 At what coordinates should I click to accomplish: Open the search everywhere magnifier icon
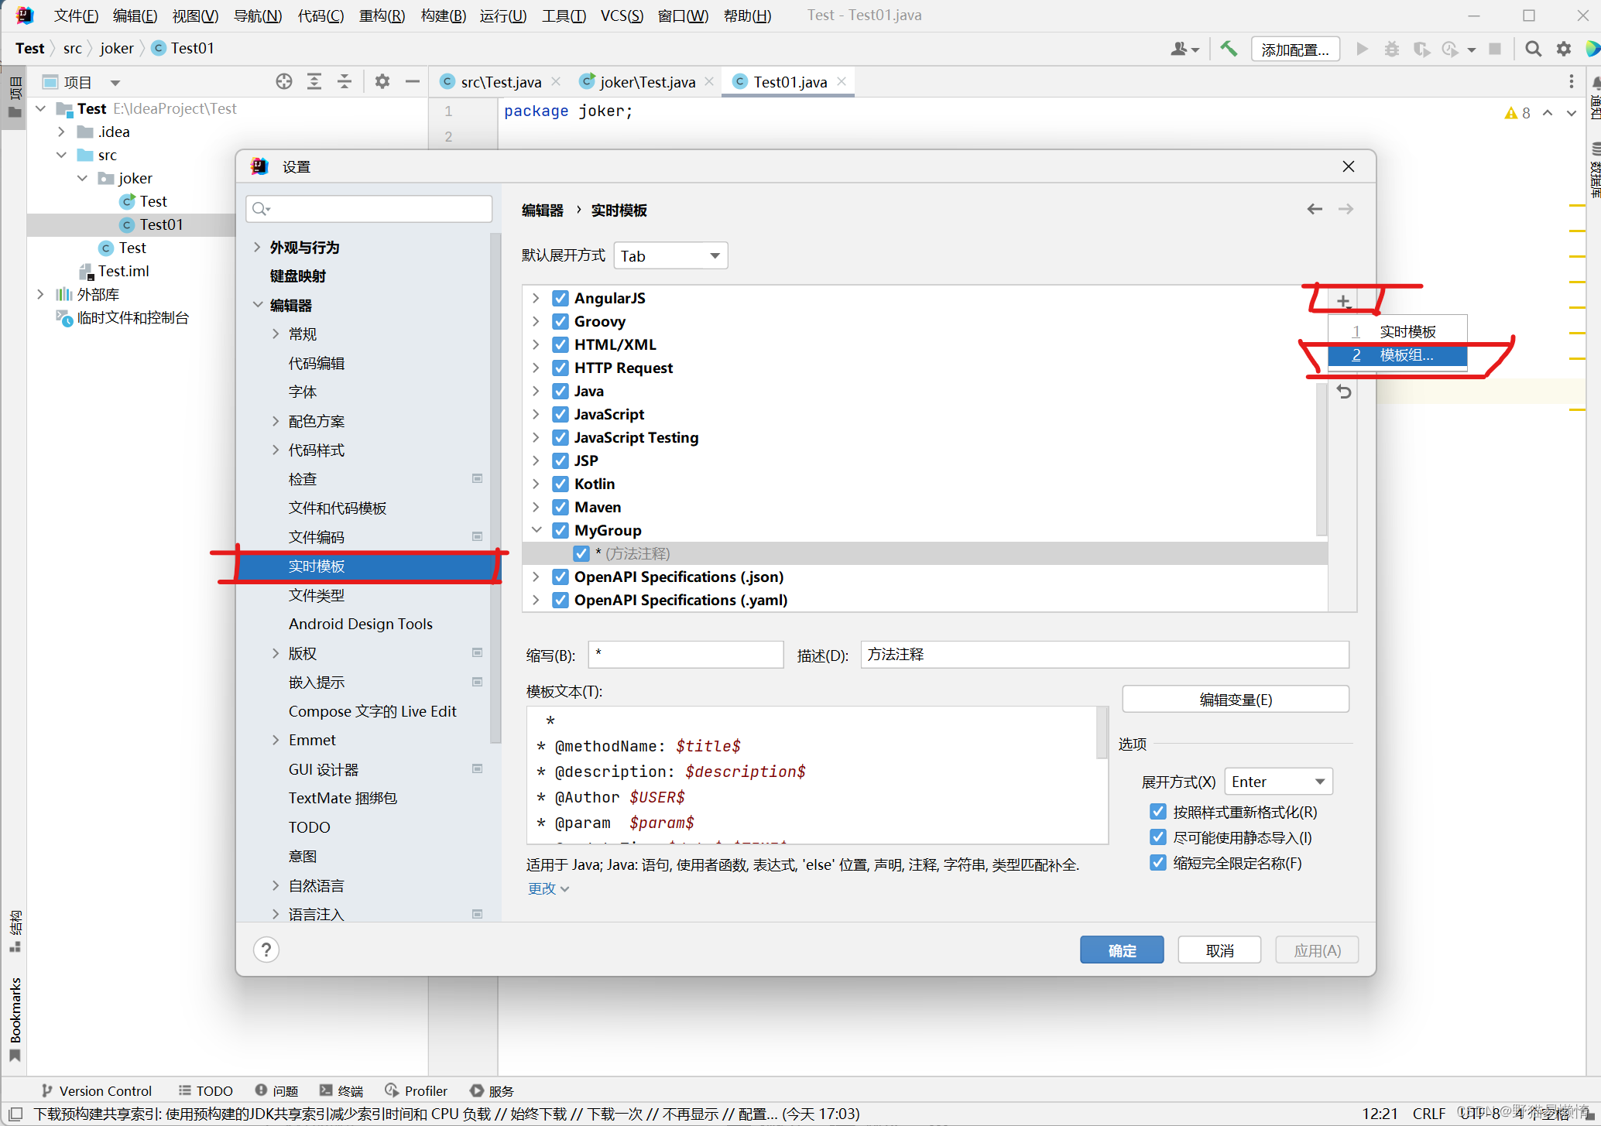pos(1533,49)
